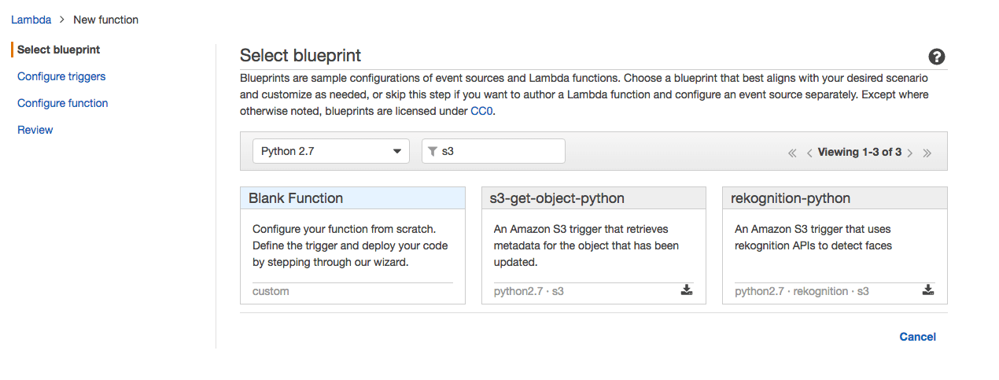This screenshot has width=999, height=380.
Task: Download the rekognition-python blueprint
Action: pos(928,290)
